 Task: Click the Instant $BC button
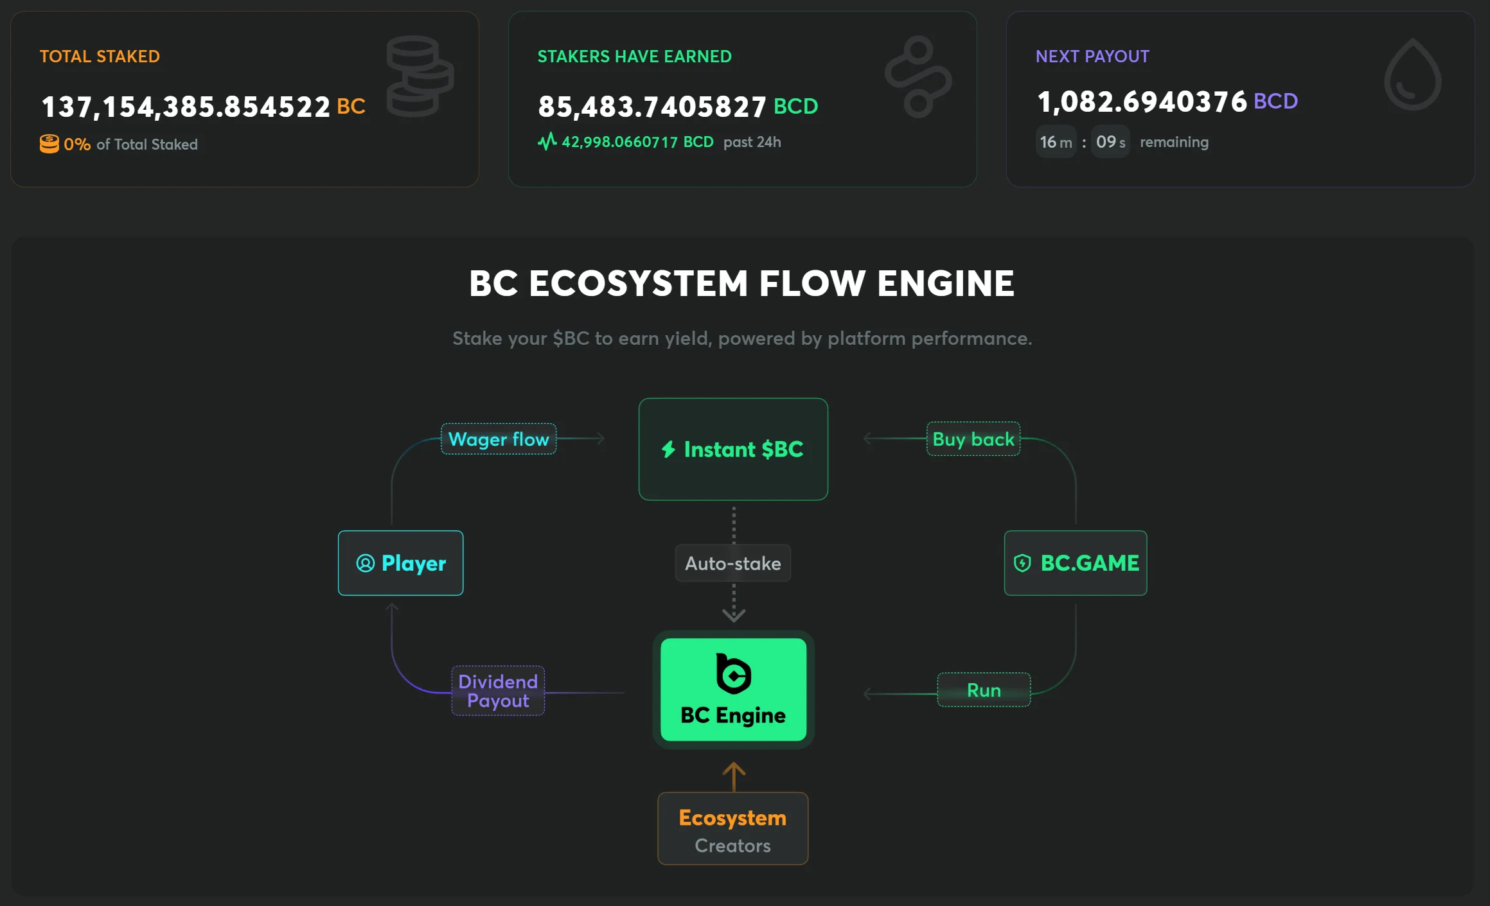pos(732,449)
